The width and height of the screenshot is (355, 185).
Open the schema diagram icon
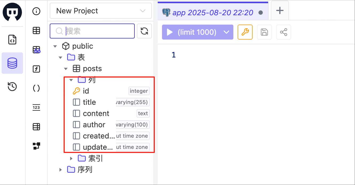36,146
